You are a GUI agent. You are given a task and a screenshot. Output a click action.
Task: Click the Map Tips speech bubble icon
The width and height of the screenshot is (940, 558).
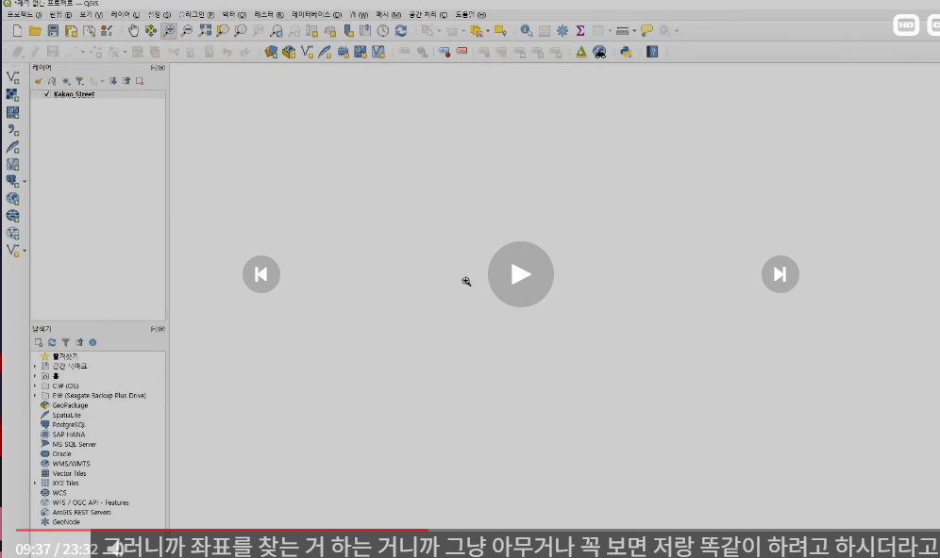[x=646, y=30]
